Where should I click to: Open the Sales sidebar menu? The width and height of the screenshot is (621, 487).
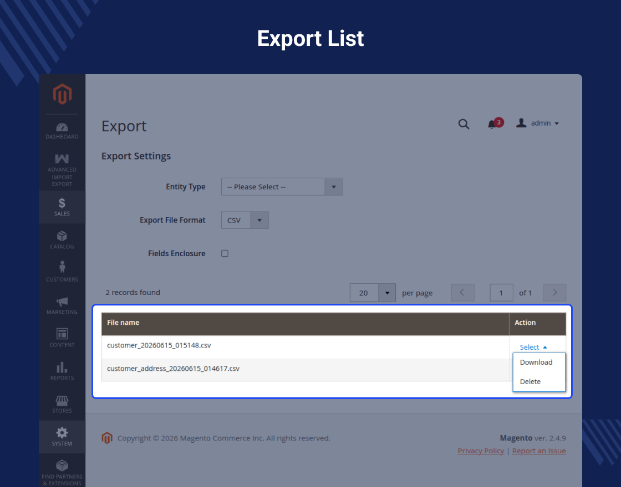point(62,207)
